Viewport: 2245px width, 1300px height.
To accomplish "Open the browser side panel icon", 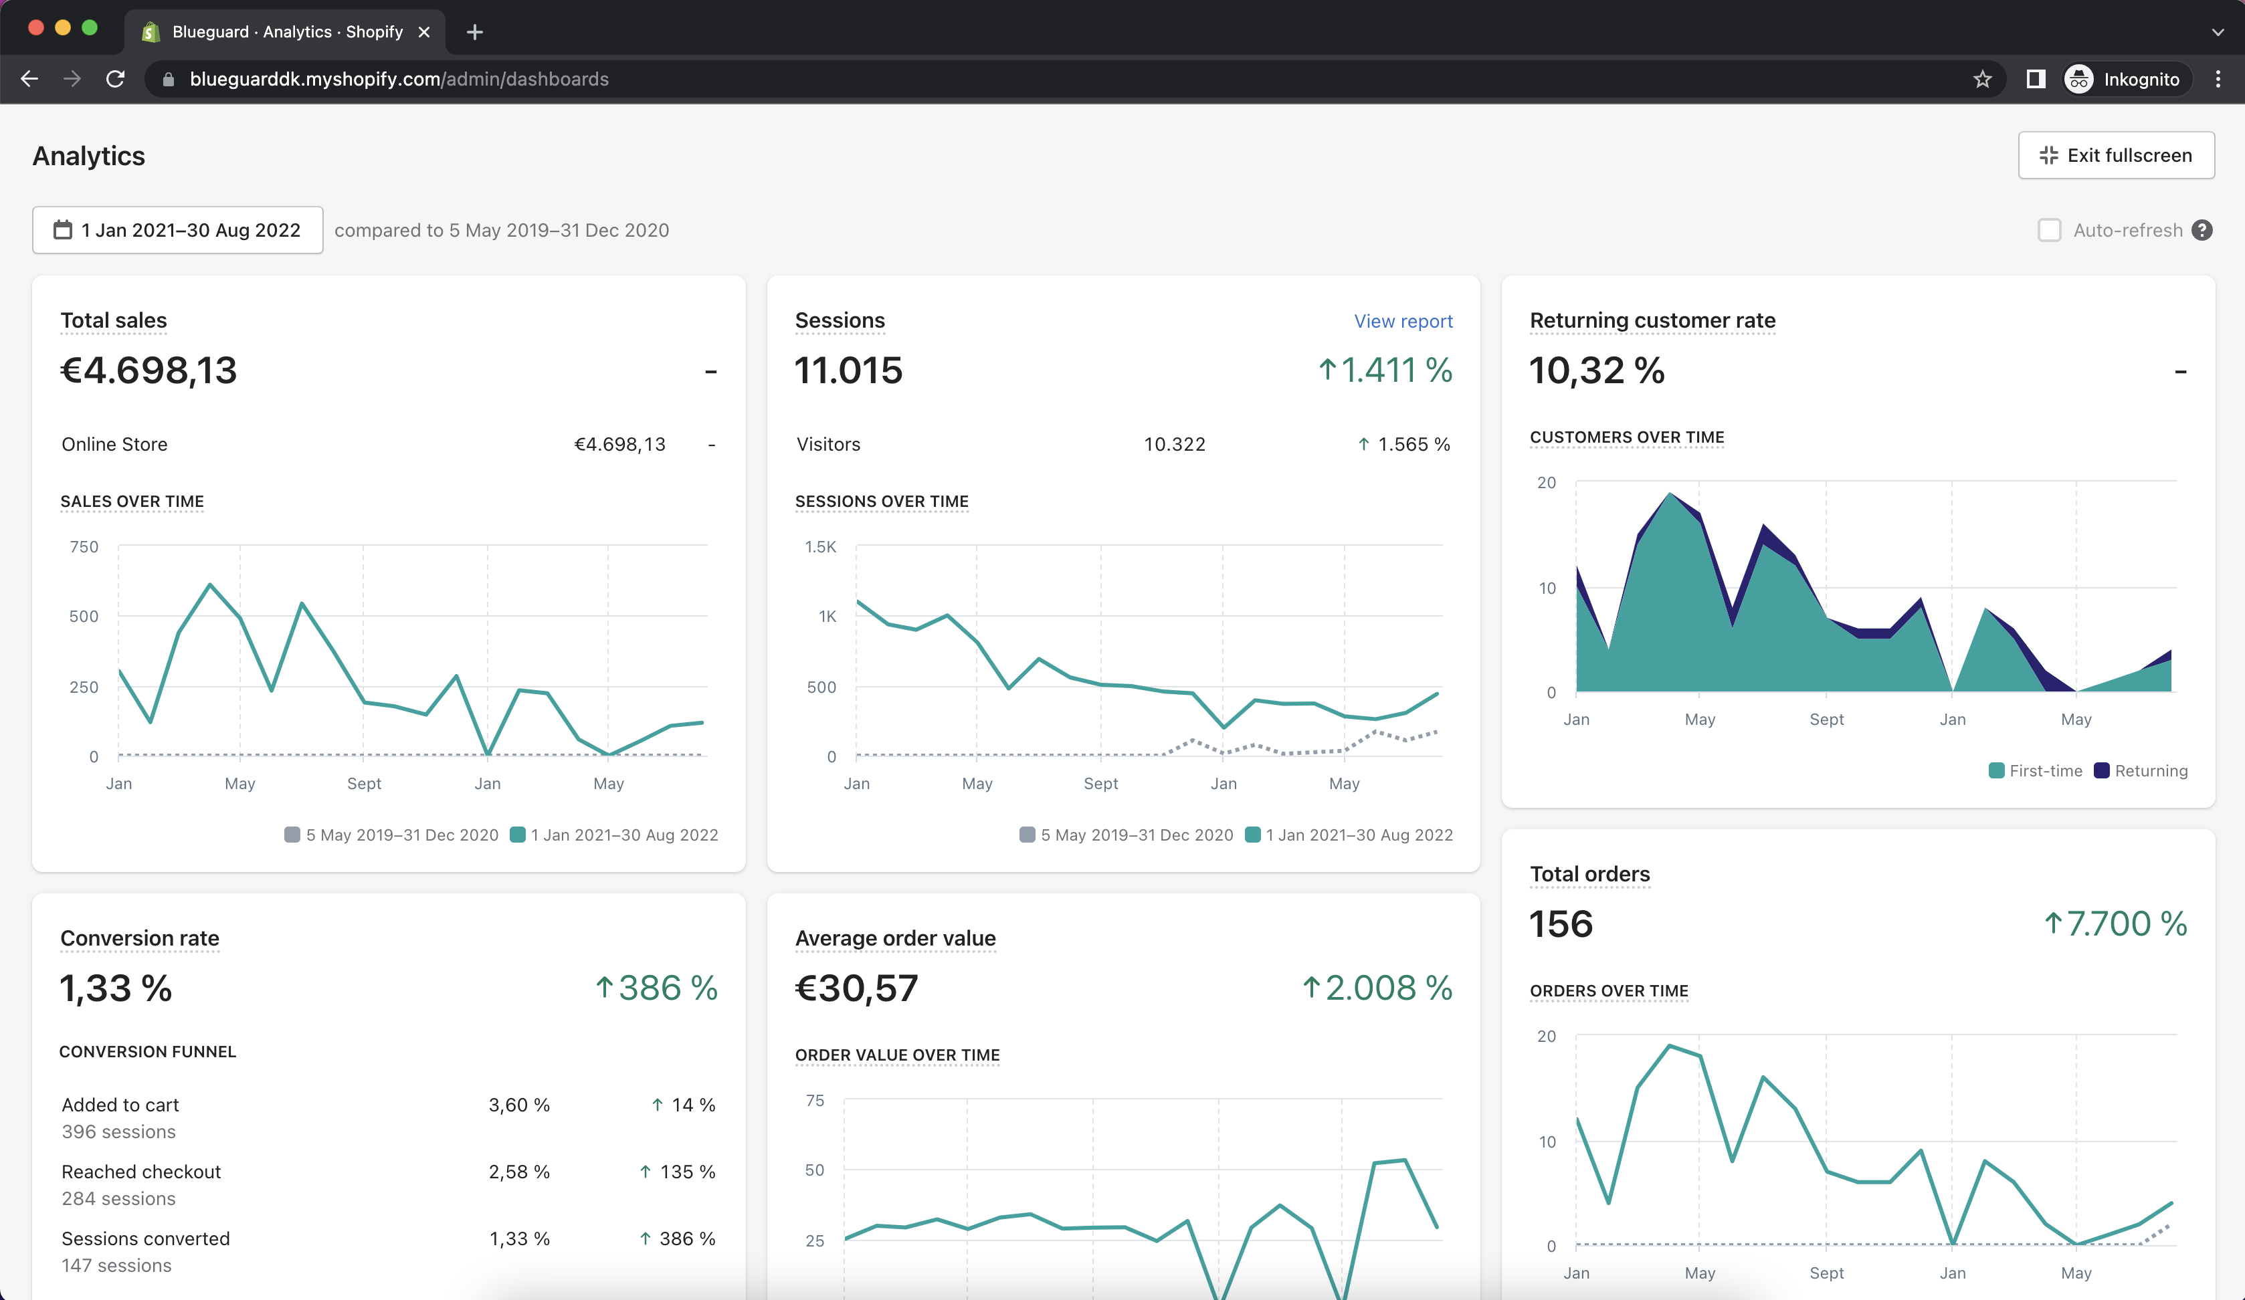I will pos(2035,80).
